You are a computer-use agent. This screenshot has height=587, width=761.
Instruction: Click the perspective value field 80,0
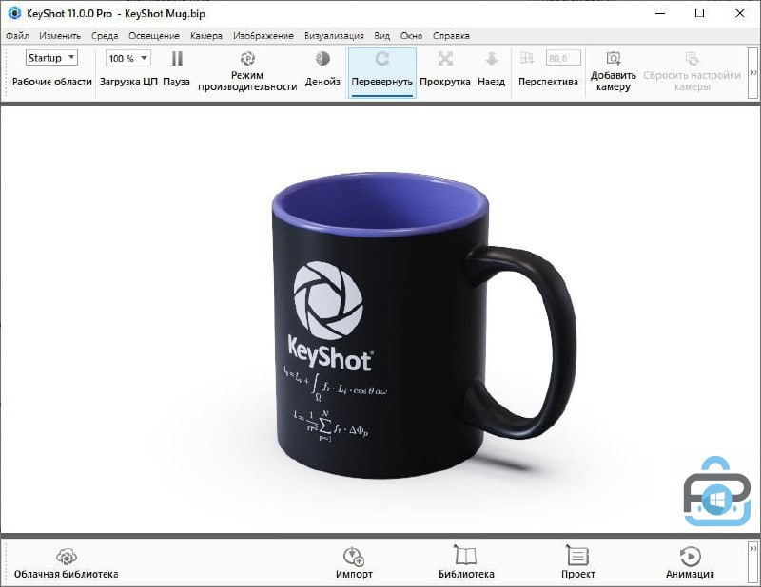point(563,58)
